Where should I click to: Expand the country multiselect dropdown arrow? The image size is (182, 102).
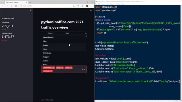(84, 69)
